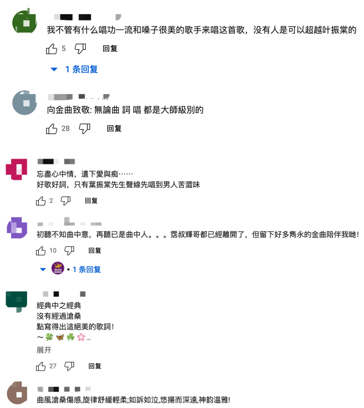Expand the 1条回复 with purple channel avatar
Image resolution: width=364 pixels, height=408 pixels.
pos(70,269)
